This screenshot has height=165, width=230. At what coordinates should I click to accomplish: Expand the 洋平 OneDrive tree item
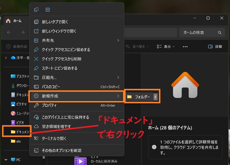point(6,58)
